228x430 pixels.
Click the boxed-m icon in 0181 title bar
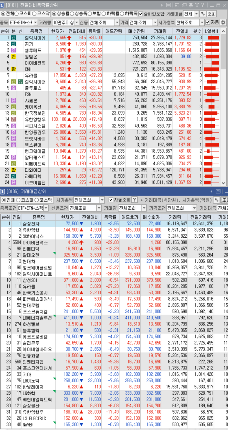click(x=168, y=5)
